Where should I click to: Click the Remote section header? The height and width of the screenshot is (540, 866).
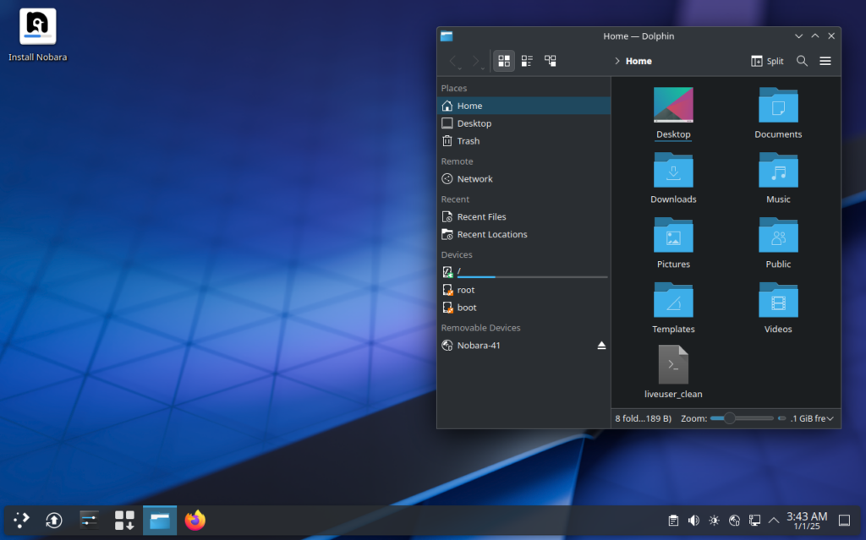tap(457, 161)
